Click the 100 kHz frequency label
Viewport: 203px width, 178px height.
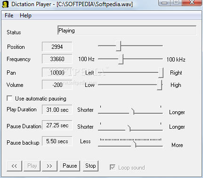[176, 60]
